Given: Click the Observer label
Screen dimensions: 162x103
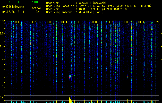Looking at the screenshot, I should (x=52, y=3).
